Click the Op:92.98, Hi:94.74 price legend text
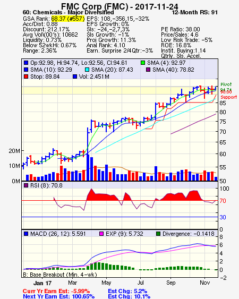239x299 pixels. pyautogui.click(x=79, y=63)
